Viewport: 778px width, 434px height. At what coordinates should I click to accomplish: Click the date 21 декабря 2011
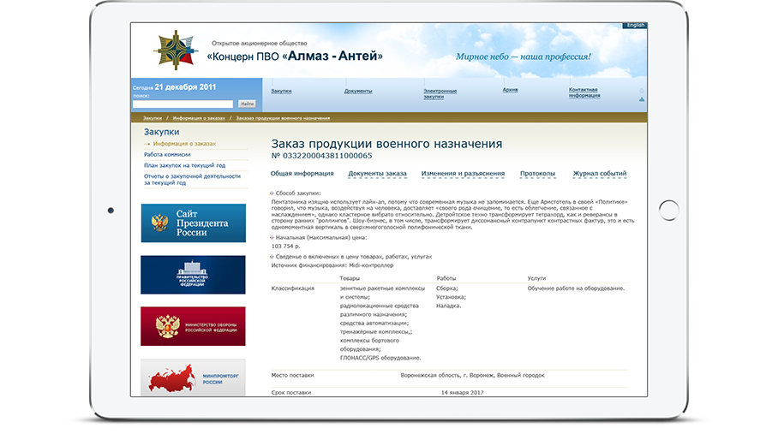(x=185, y=86)
